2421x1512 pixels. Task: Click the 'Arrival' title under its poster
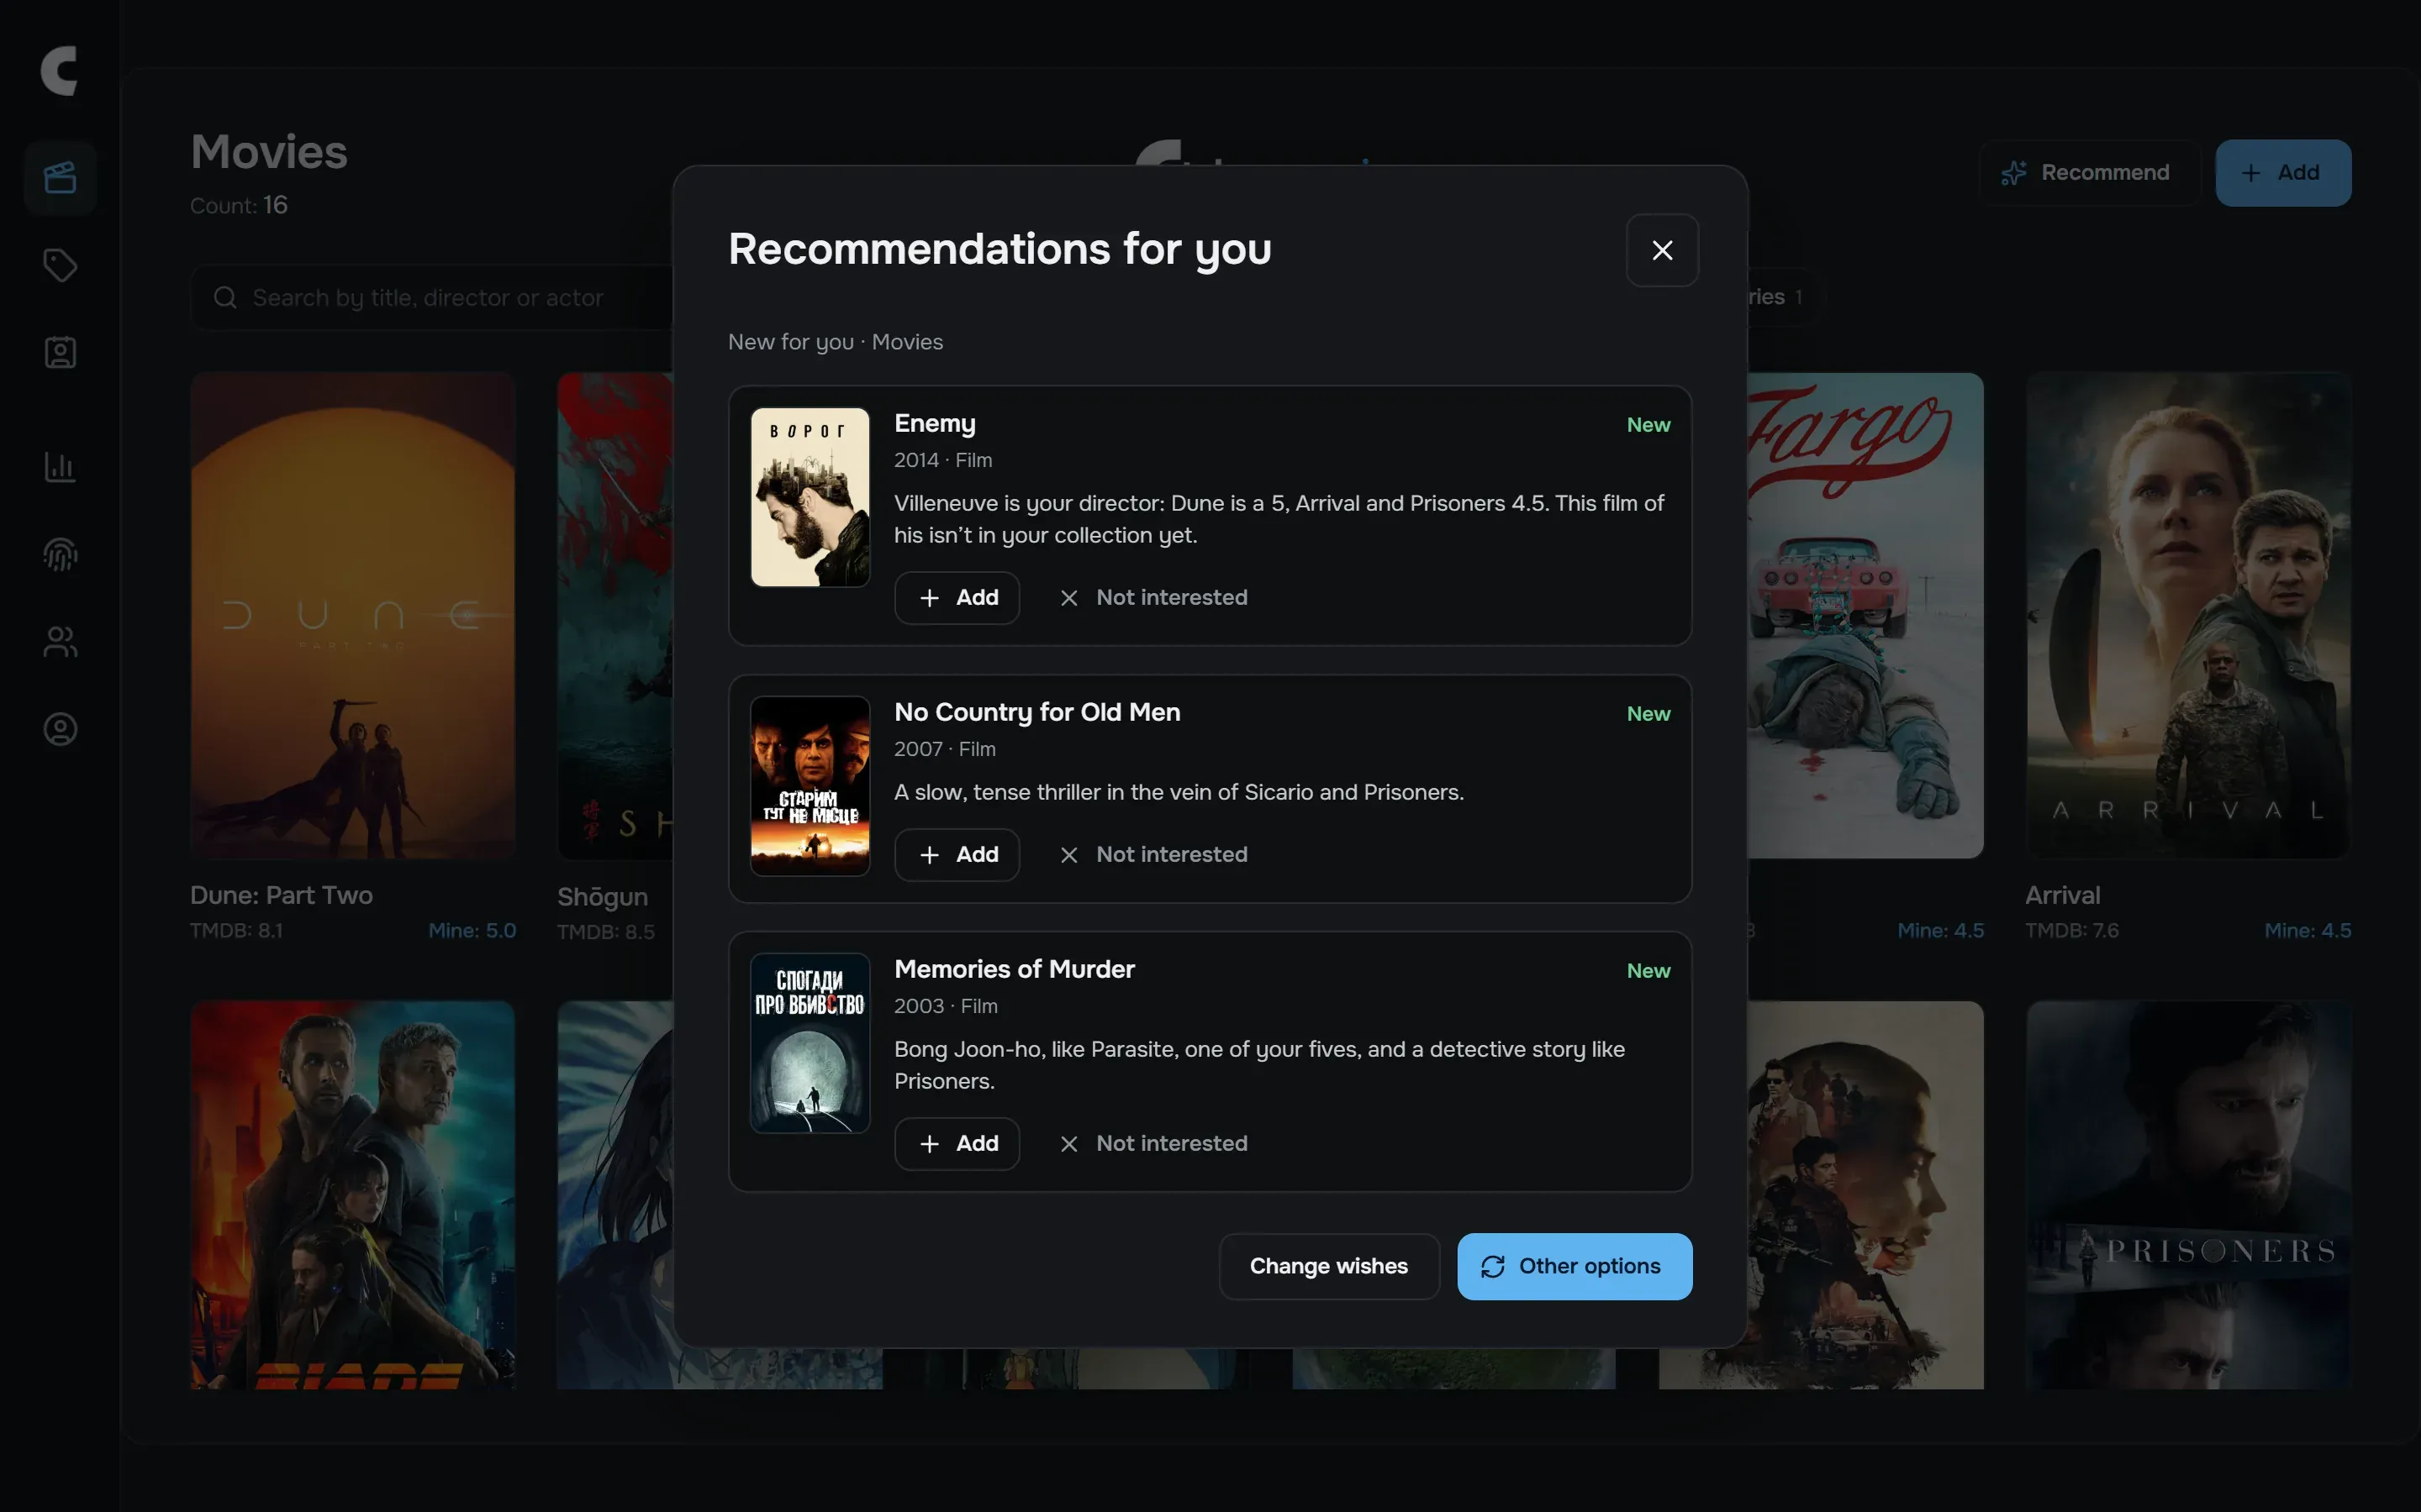(2063, 896)
